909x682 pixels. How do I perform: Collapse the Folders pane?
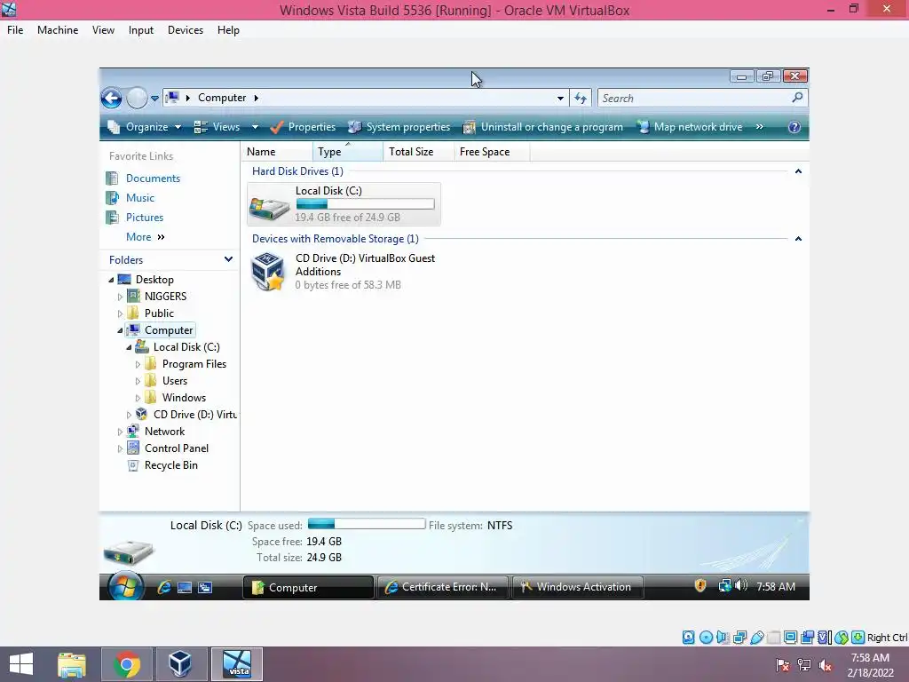point(228,259)
